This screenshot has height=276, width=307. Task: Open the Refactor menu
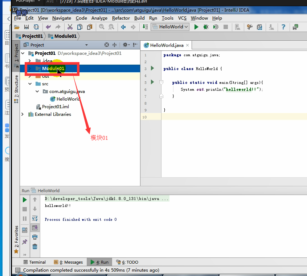[x=121, y=18]
